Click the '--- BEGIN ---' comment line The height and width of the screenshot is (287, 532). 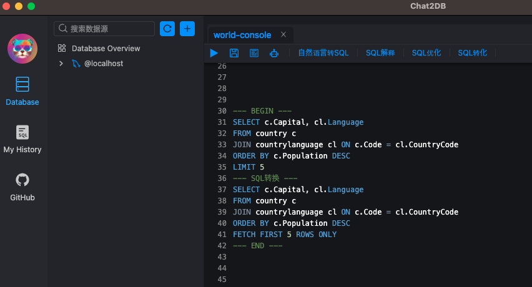[262, 111]
